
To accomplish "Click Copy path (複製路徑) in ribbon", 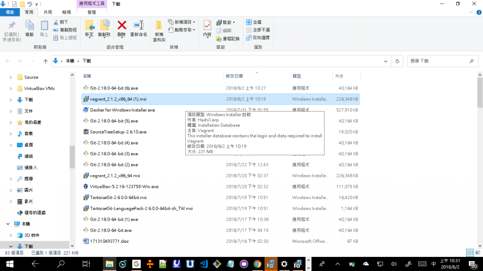I will 65,30.
